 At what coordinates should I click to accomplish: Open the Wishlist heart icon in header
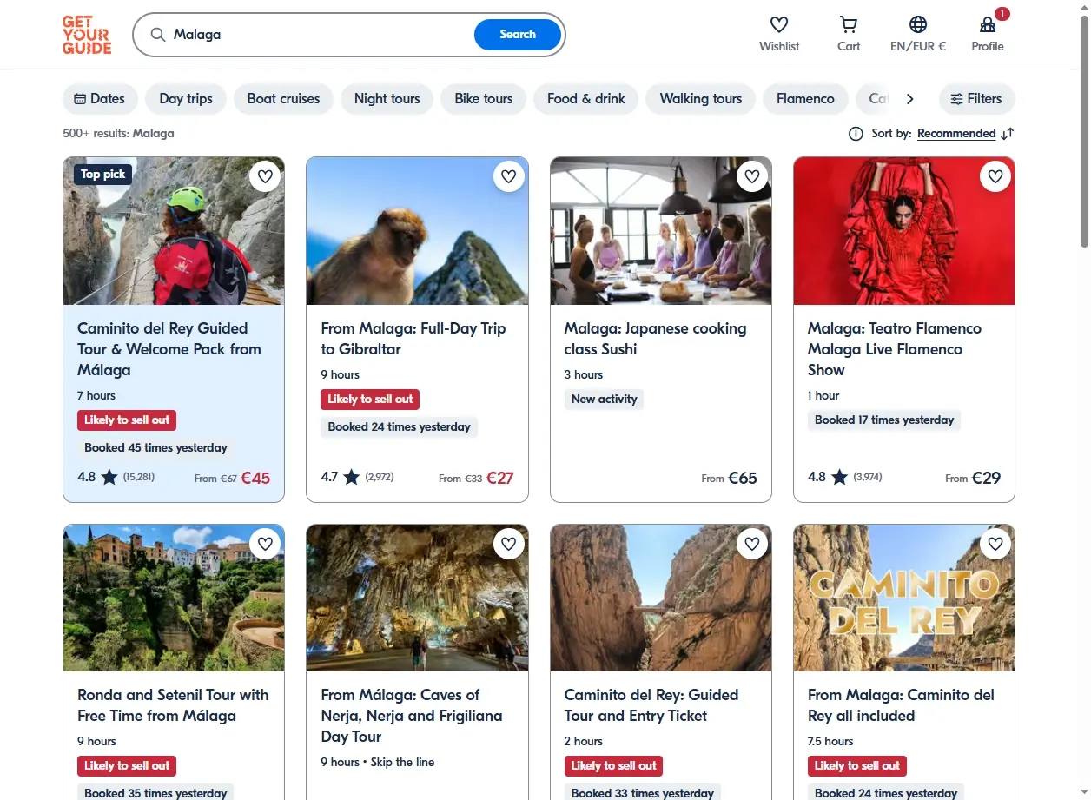(779, 24)
